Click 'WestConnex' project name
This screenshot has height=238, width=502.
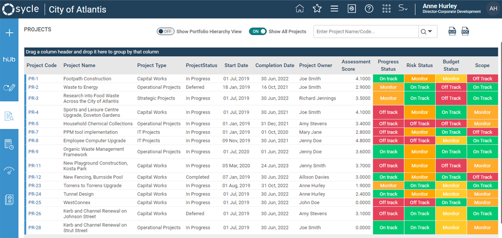click(77, 203)
